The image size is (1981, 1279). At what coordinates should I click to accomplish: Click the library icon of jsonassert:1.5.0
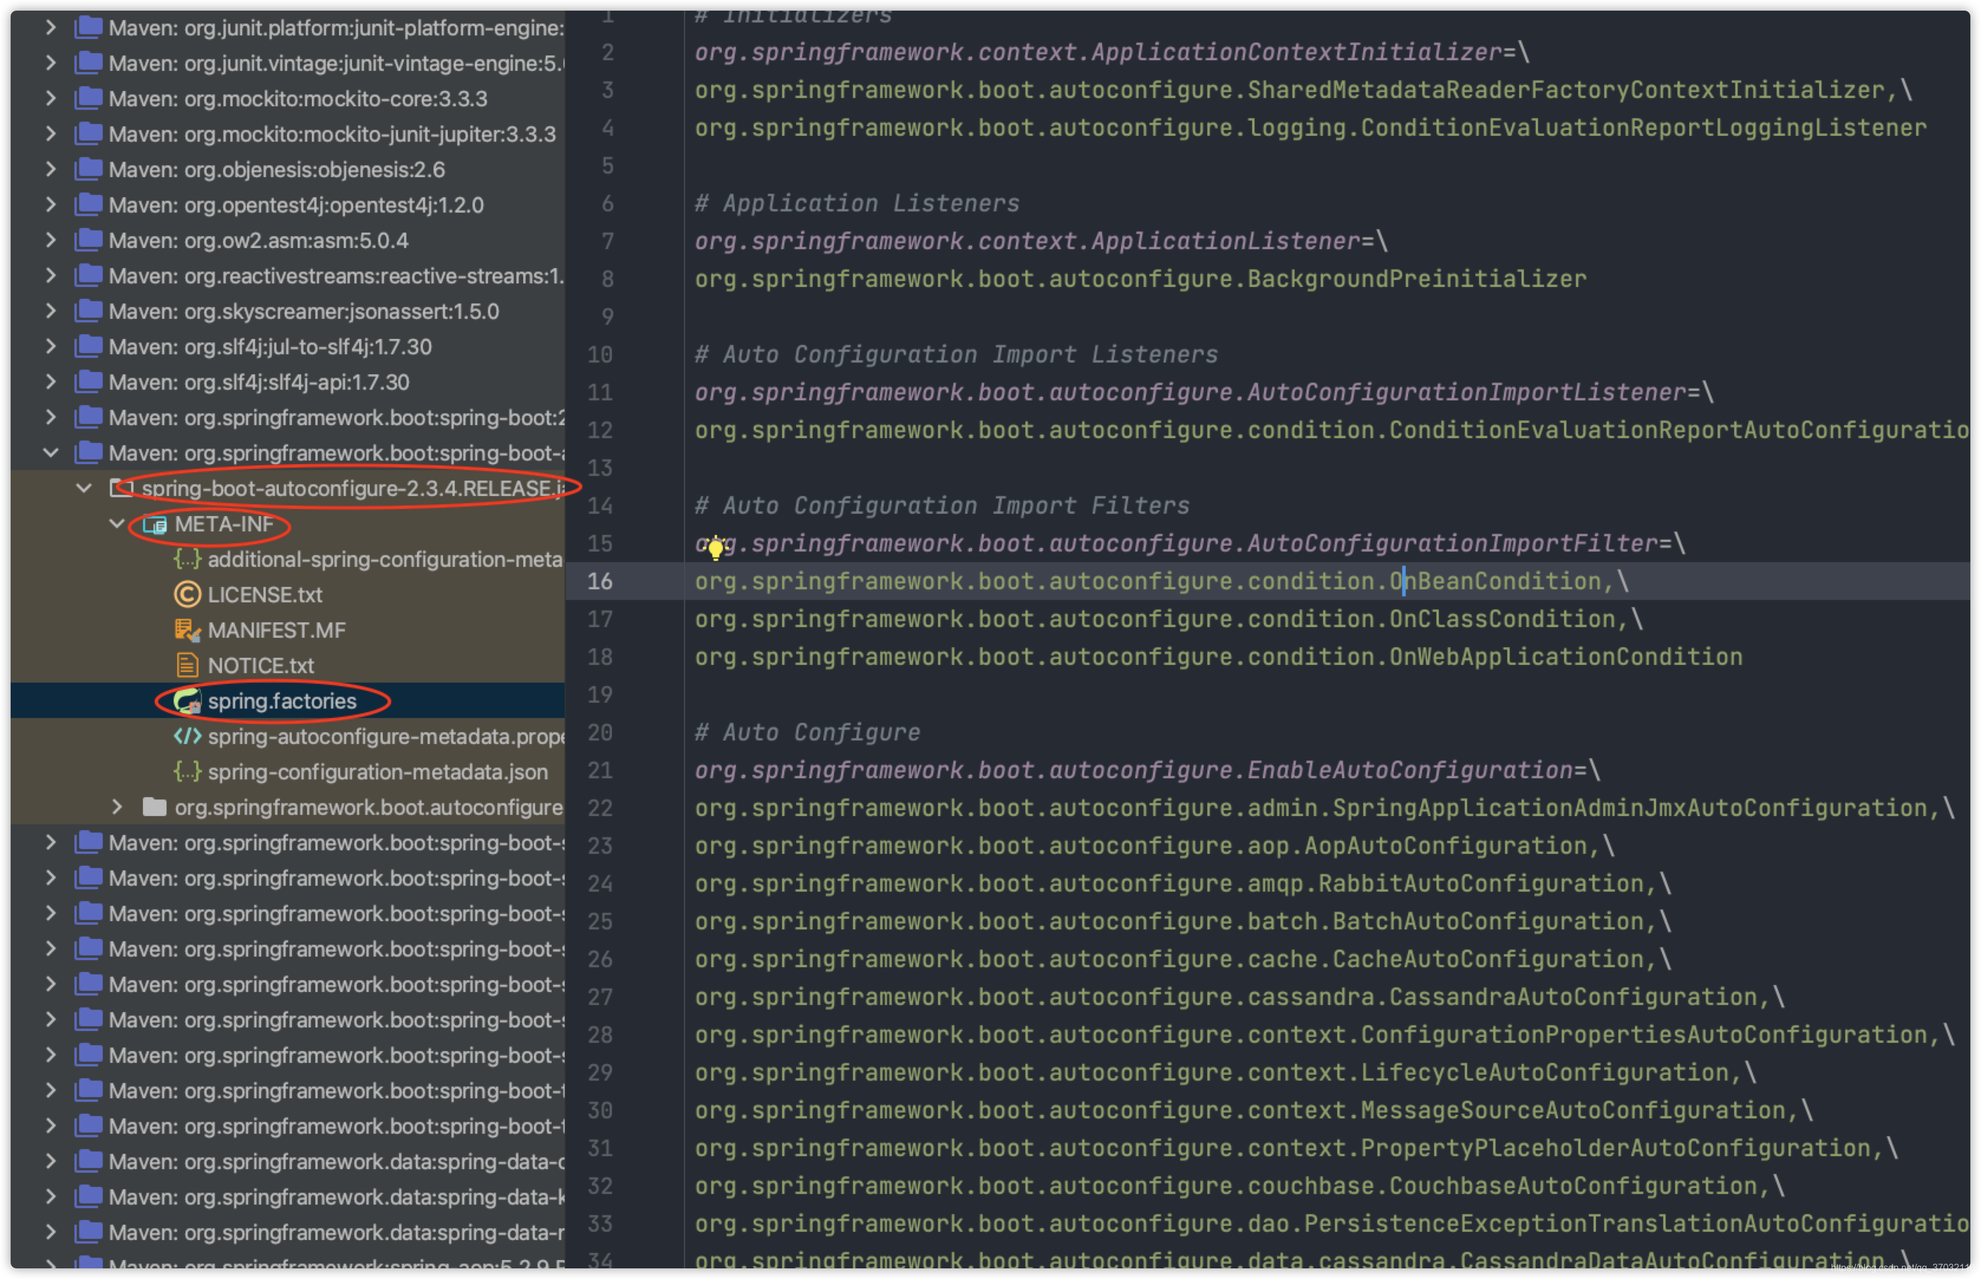pyautogui.click(x=88, y=311)
